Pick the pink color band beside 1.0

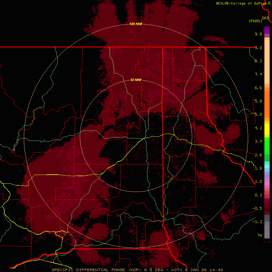pyautogui.click(x=267, y=183)
